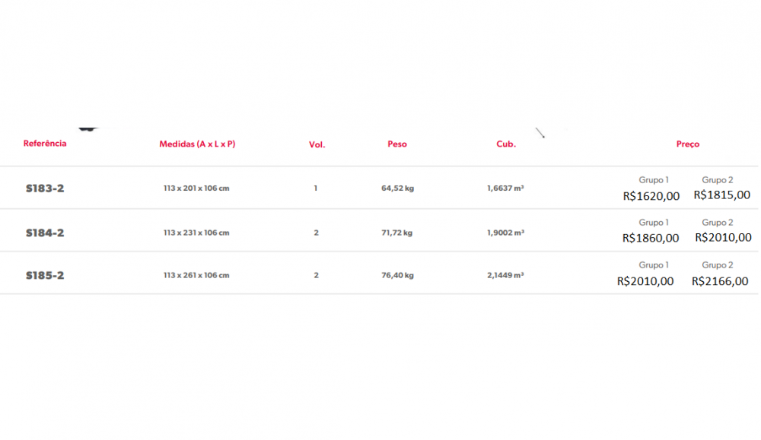Click weight 64,52 kg
This screenshot has height=440, width=761.
[397, 188]
